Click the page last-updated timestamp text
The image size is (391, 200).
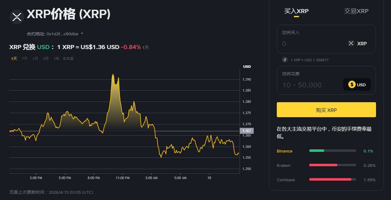pyautogui.click(x=51, y=192)
